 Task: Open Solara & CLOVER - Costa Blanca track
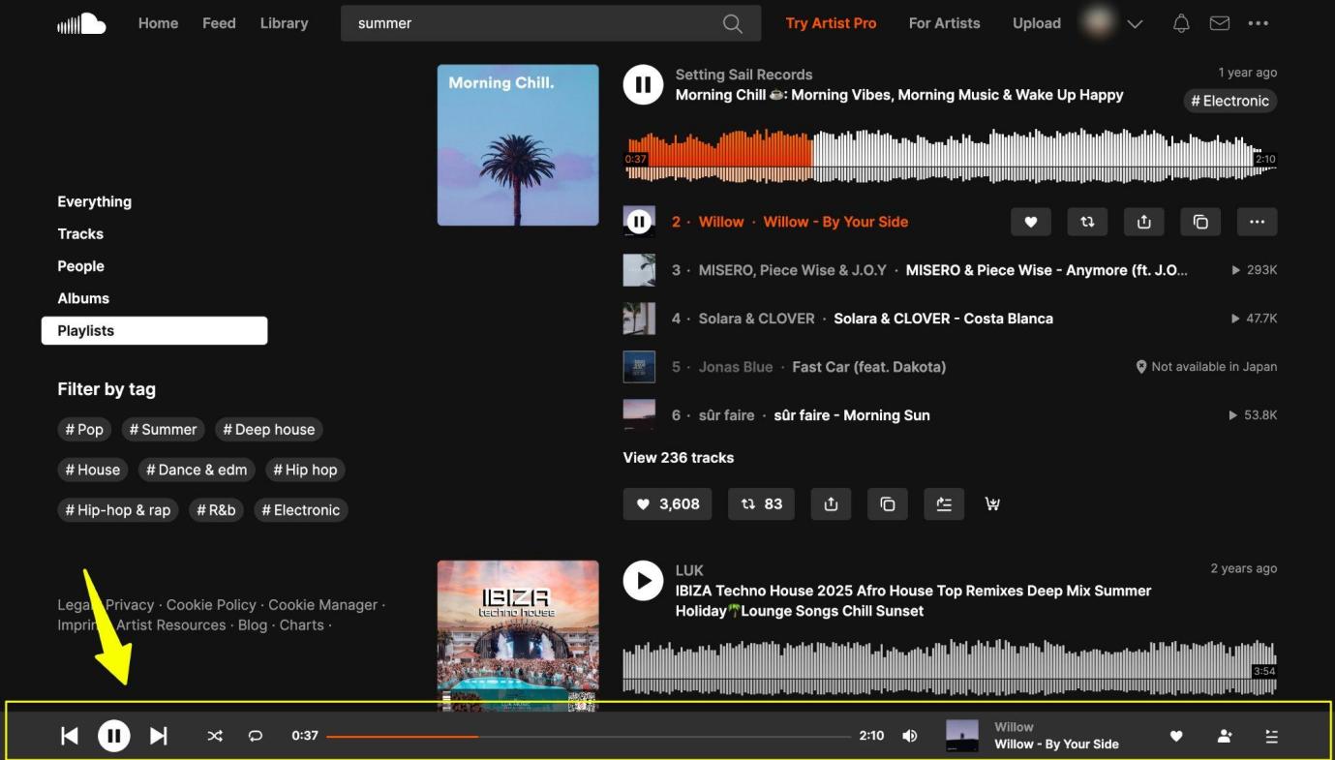click(x=943, y=319)
